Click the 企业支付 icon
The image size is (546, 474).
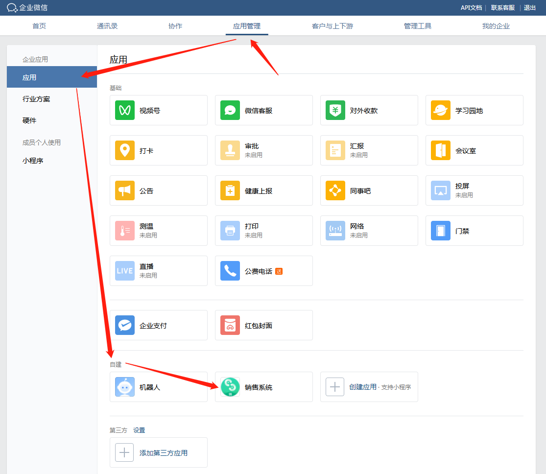point(125,325)
